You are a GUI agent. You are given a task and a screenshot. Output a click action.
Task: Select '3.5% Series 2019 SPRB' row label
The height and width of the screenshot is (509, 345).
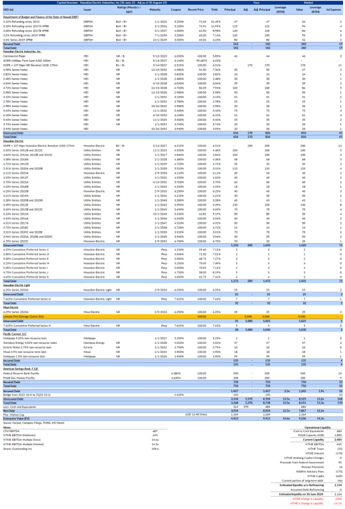(18, 40)
